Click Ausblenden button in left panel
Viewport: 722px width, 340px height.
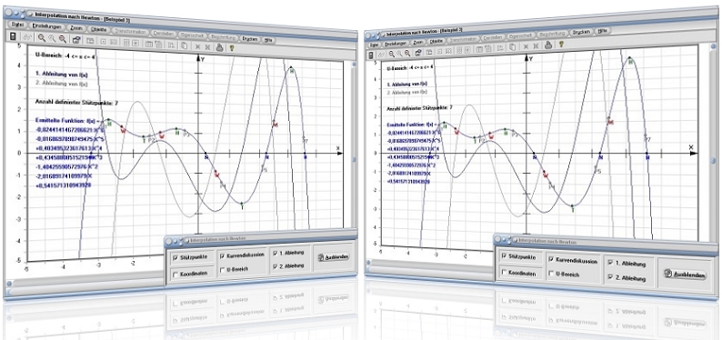[333, 256]
